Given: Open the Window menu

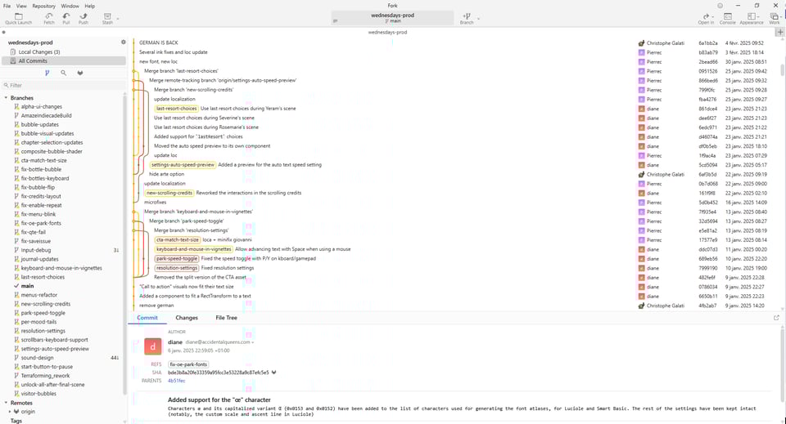Looking at the screenshot, I should click(x=70, y=6).
